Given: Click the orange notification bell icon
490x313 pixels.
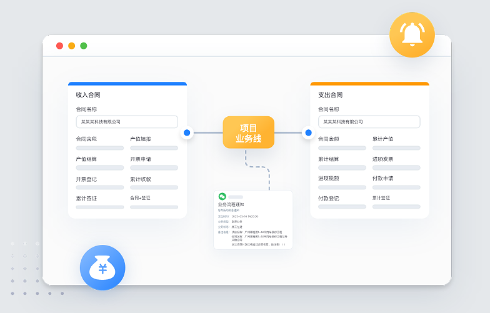Looking at the screenshot, I should (411, 34).
